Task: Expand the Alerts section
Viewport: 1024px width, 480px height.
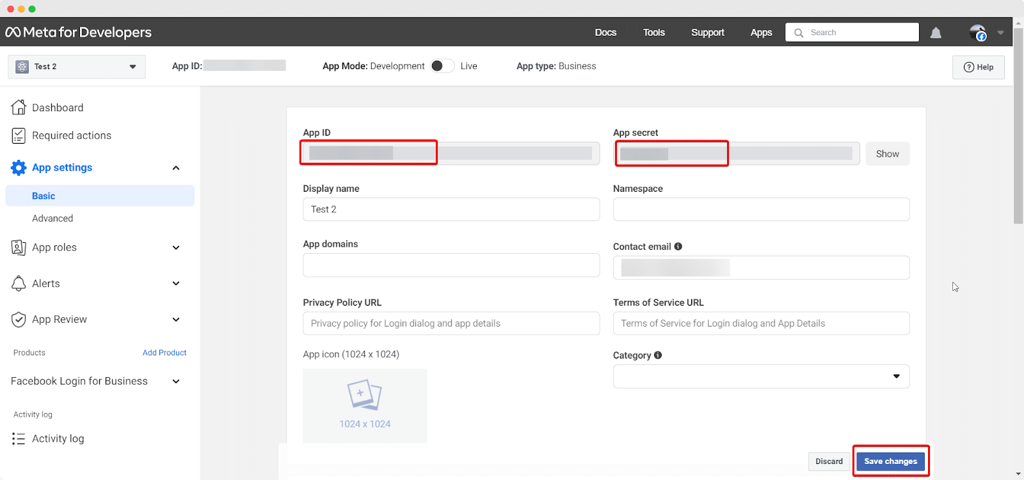Action: (x=176, y=284)
